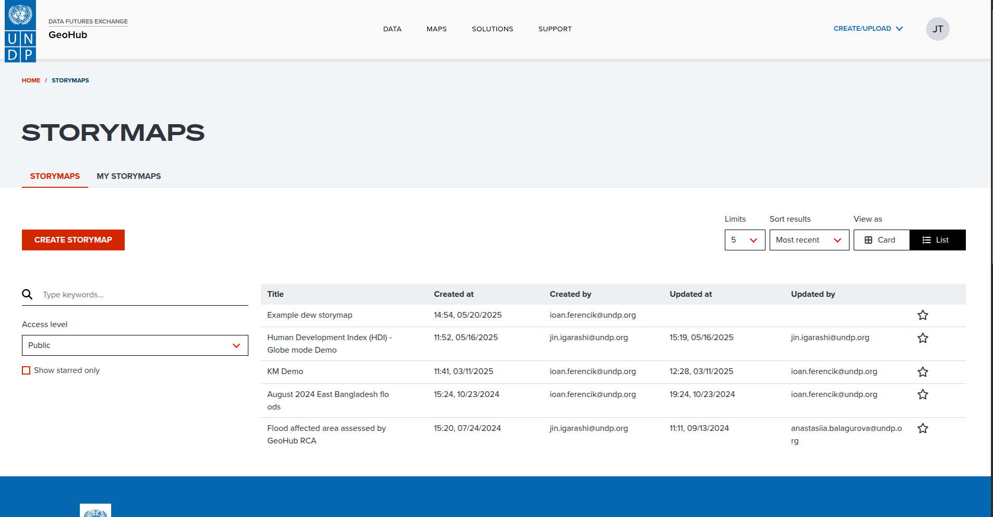The width and height of the screenshot is (993, 517).
Task: Open the Limits dropdown
Action: coord(745,240)
